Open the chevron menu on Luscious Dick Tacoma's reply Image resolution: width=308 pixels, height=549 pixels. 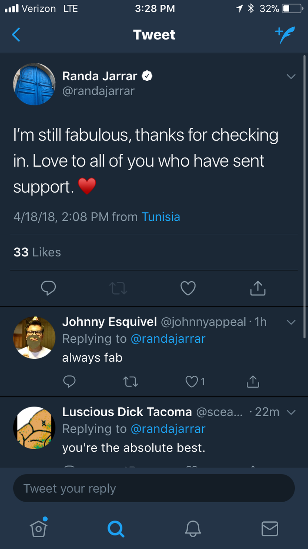(291, 412)
